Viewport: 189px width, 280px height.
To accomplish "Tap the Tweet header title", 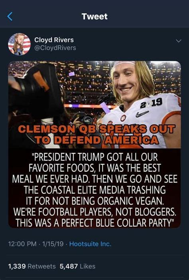I will (x=94, y=16).
